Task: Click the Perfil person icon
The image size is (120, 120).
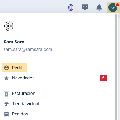Action: (6, 68)
